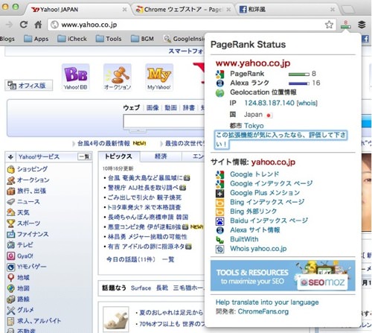The width and height of the screenshot is (372, 333).
Task: Select the 動画 search tab
Action: coord(170,108)
